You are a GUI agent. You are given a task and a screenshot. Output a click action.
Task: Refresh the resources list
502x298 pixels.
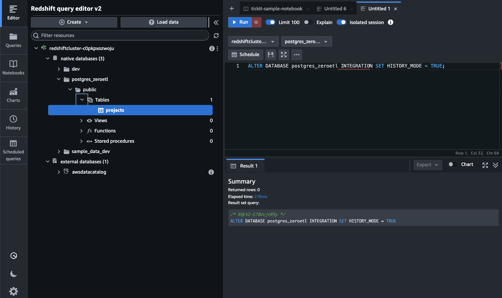coord(216,35)
